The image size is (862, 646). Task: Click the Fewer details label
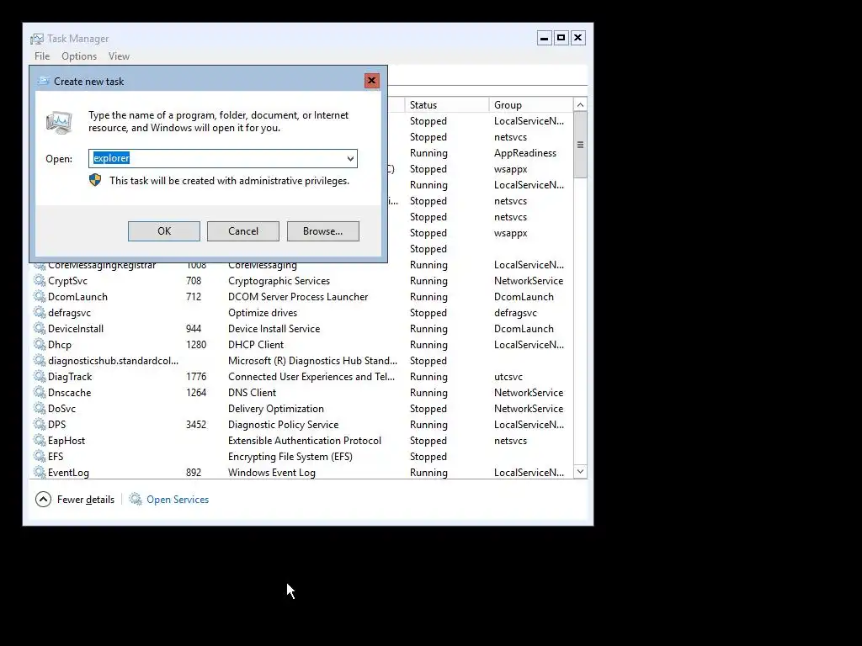tap(86, 500)
